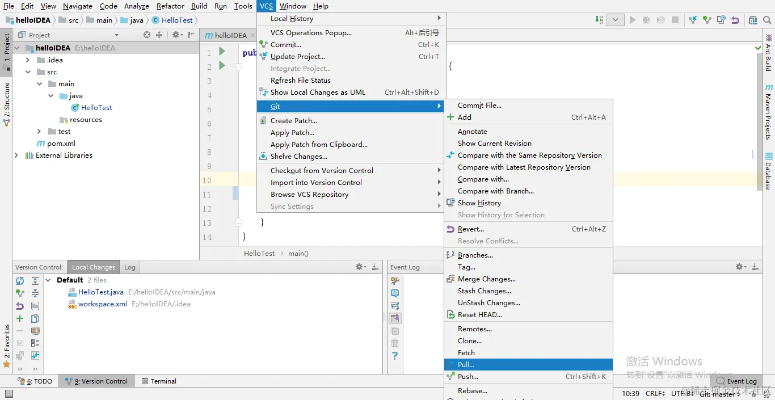Choose Commit... from the VCS menu
This screenshot has height=400, width=775.
(x=350, y=45)
